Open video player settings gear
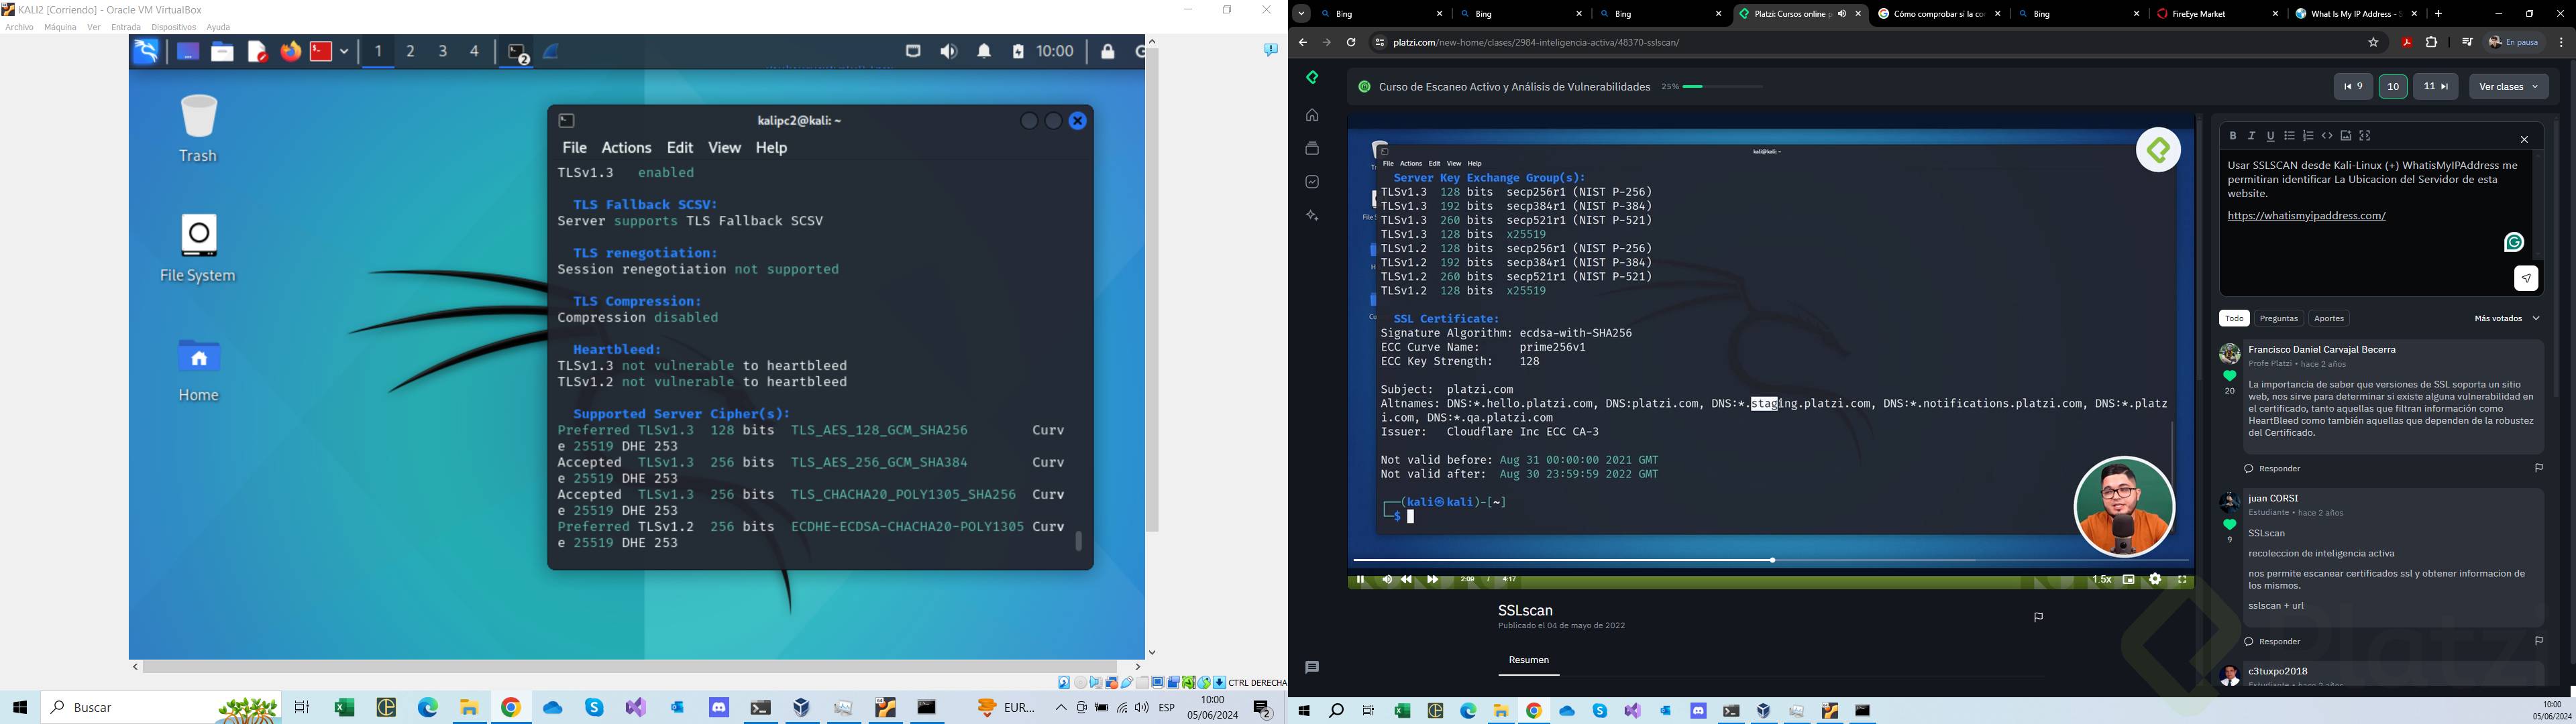2576x724 pixels. click(x=2155, y=579)
